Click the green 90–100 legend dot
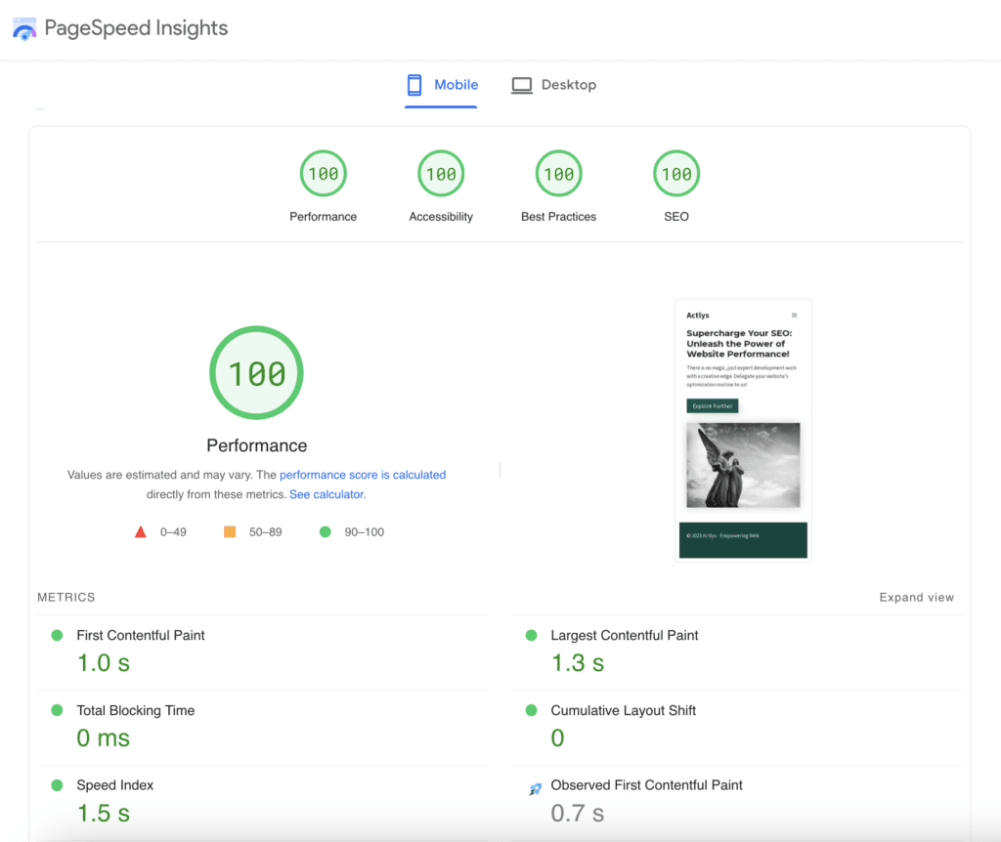The image size is (1001, 842). (325, 531)
